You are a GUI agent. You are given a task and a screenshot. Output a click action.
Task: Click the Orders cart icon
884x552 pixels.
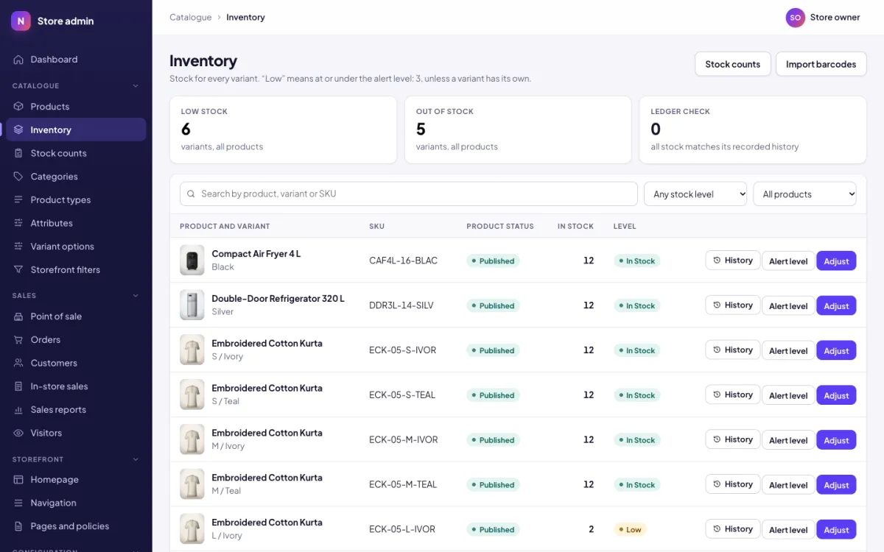18,339
